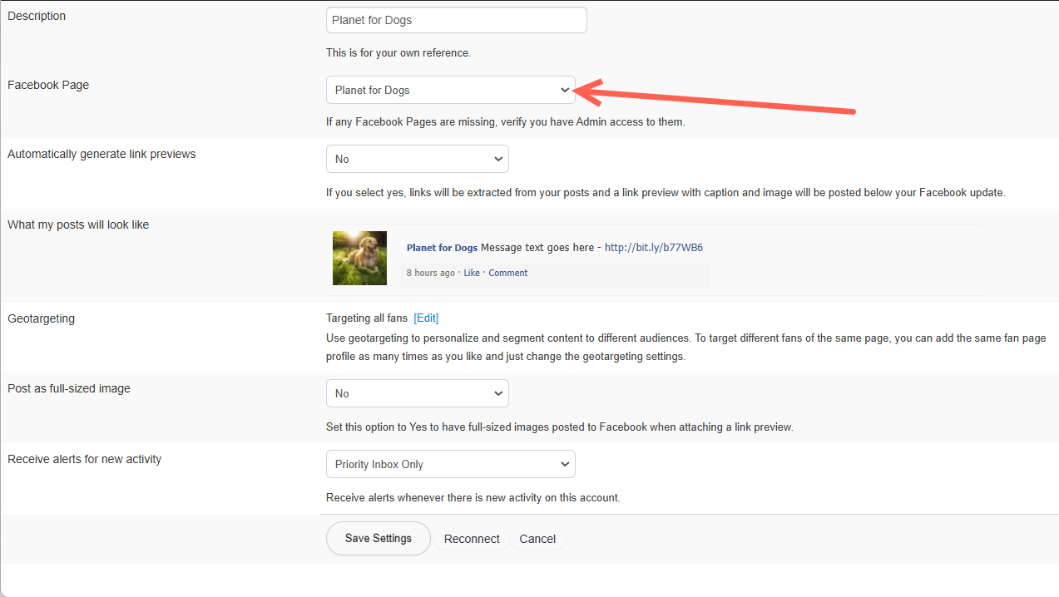Click the geotargeting [Edit] link
Image resolution: width=1059 pixels, height=597 pixels.
pos(426,318)
